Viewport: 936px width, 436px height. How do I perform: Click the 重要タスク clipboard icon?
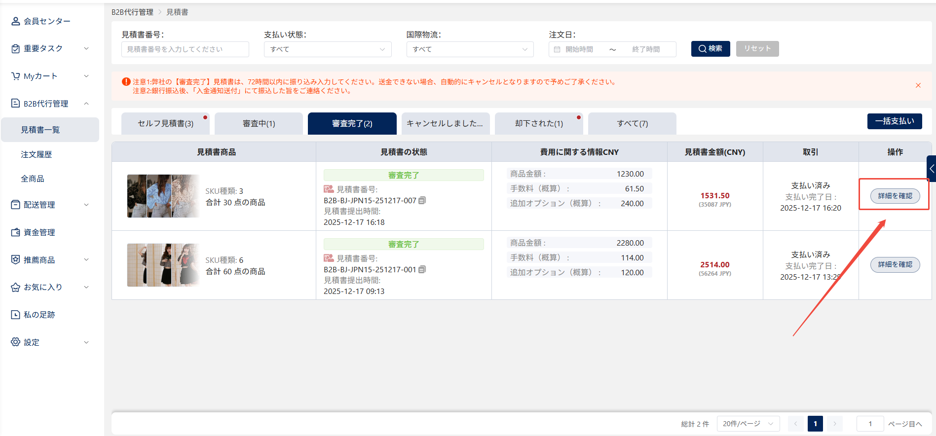(16, 48)
